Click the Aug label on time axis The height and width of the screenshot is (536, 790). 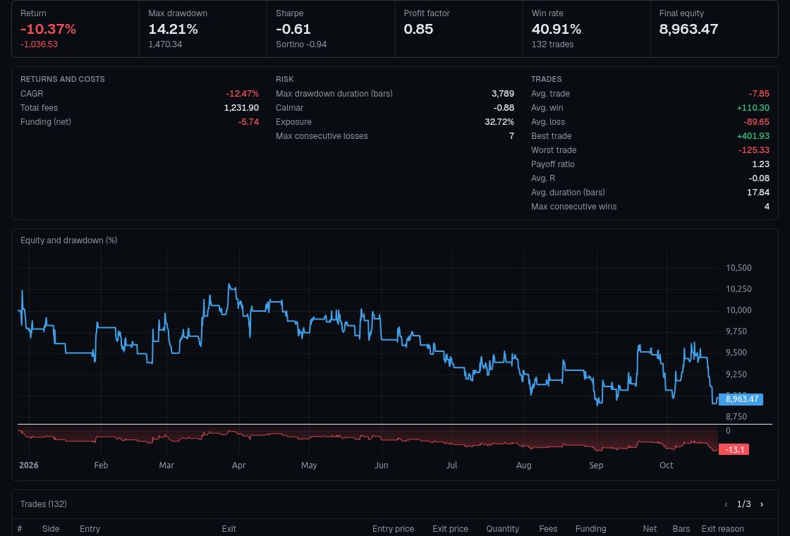[523, 465]
